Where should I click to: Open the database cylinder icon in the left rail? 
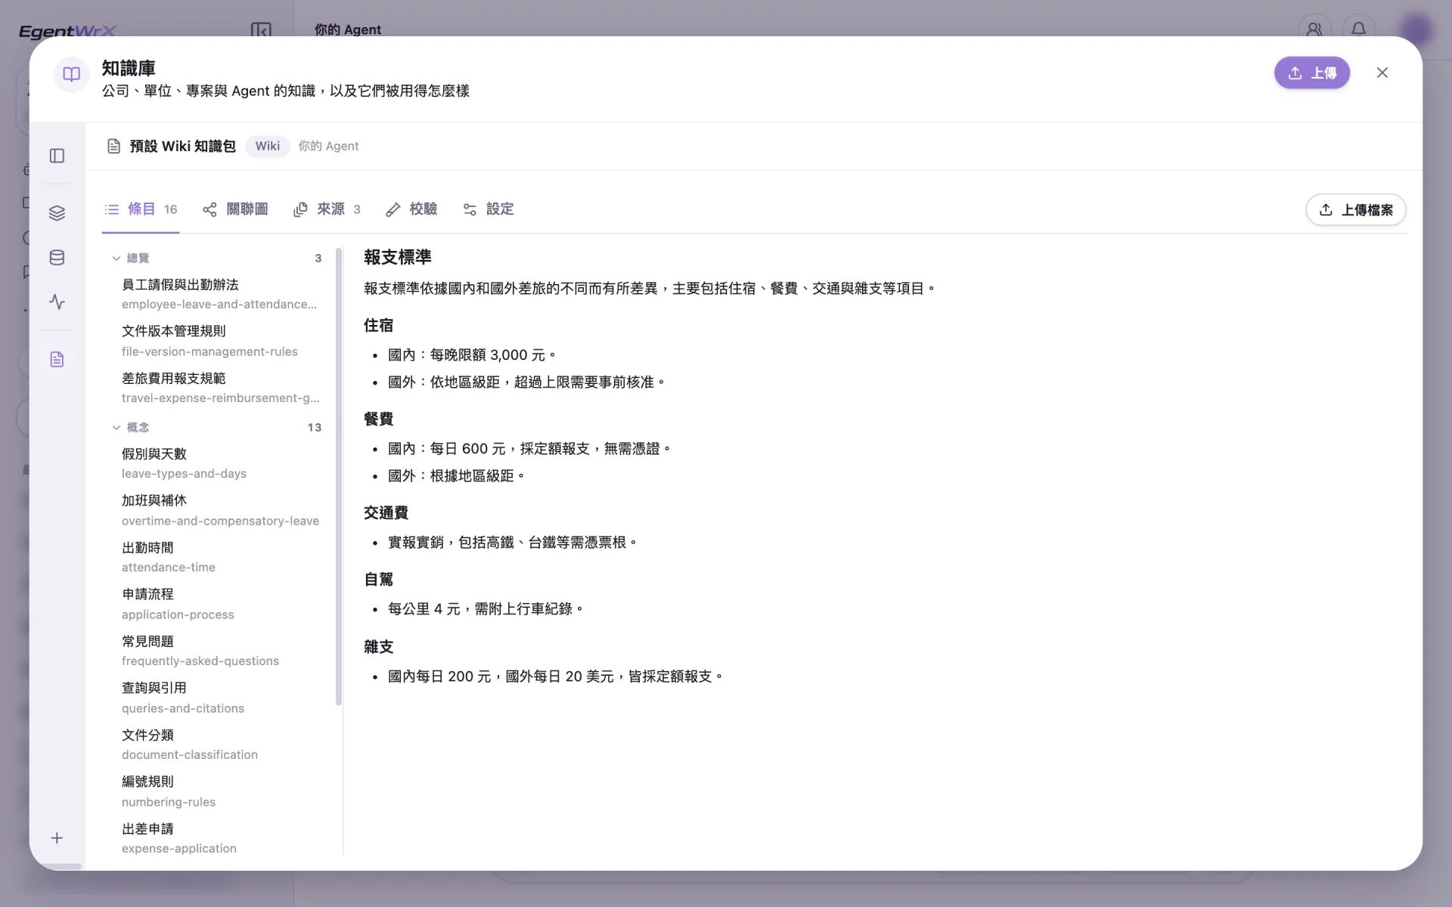(x=57, y=258)
